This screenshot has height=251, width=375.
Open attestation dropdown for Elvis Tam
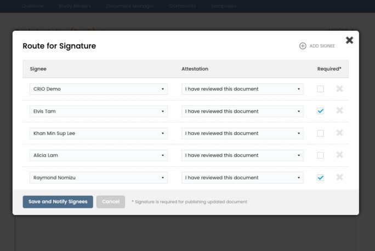(242, 112)
